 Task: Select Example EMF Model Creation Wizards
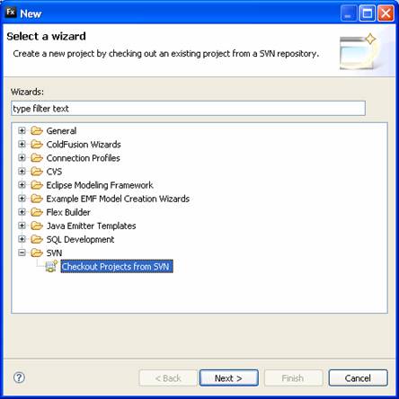(118, 199)
